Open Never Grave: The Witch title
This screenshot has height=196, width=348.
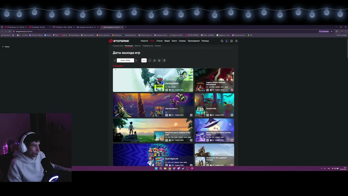[x=218, y=134]
